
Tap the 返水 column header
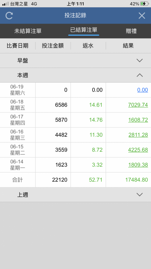pyautogui.click(x=88, y=46)
